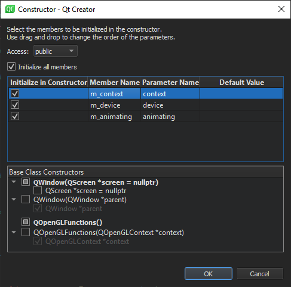
Task: Select the m_device member name cell
Action: click(x=114, y=105)
